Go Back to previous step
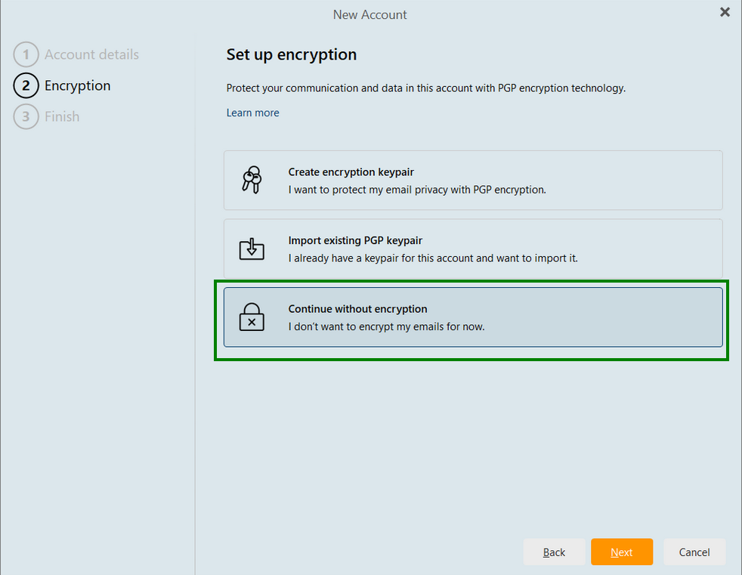The width and height of the screenshot is (742, 575). 554,552
